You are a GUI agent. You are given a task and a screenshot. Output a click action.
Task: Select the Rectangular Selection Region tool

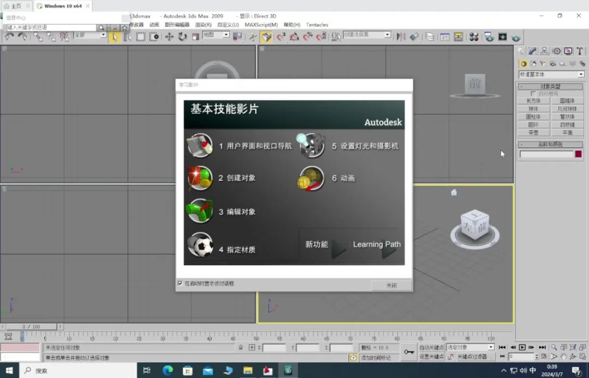(141, 36)
